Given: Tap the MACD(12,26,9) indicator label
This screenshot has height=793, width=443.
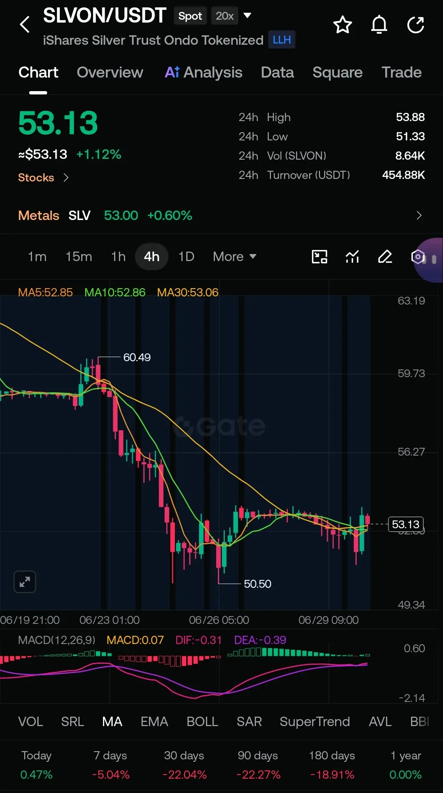Looking at the screenshot, I should click(x=57, y=640).
